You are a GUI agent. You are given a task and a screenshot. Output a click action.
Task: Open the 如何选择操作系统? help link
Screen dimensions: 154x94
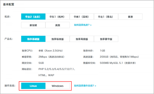85,86
